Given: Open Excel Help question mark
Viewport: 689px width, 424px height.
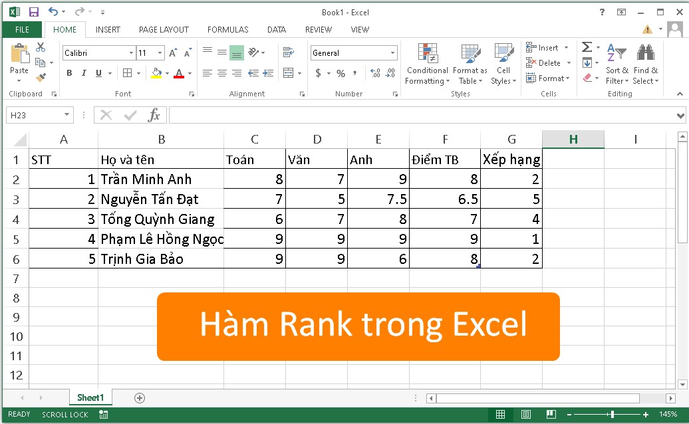Looking at the screenshot, I should tap(602, 12).
